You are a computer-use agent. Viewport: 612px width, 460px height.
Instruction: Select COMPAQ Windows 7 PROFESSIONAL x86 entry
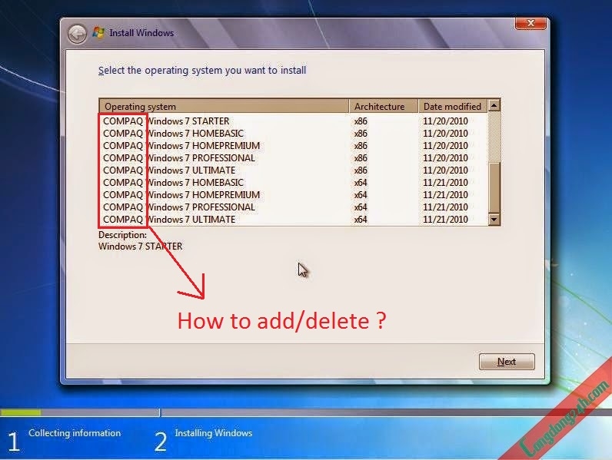point(294,158)
